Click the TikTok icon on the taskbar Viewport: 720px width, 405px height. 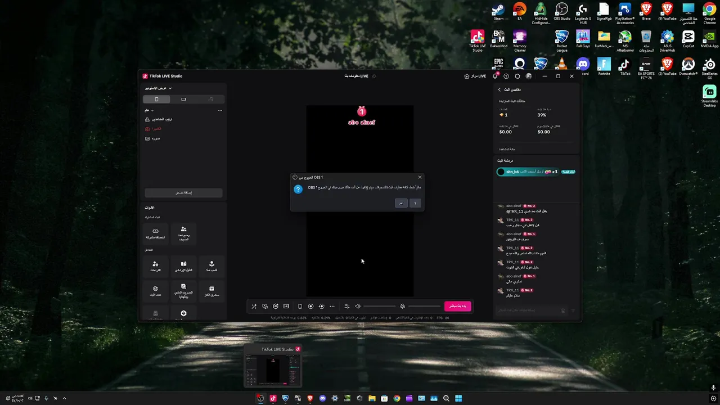[273, 398]
